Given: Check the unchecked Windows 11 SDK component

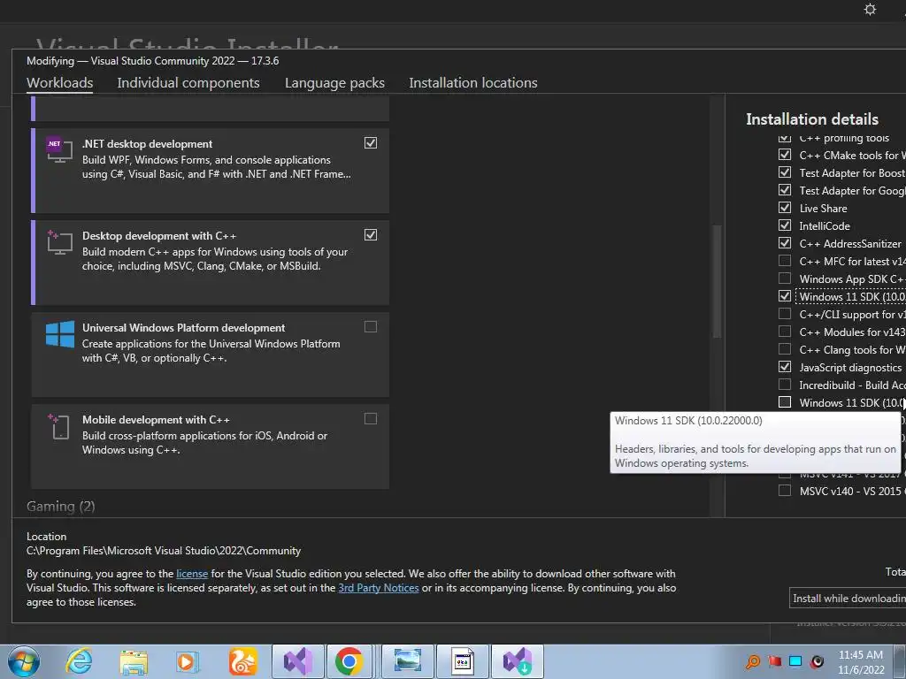Looking at the screenshot, I should [x=785, y=402].
